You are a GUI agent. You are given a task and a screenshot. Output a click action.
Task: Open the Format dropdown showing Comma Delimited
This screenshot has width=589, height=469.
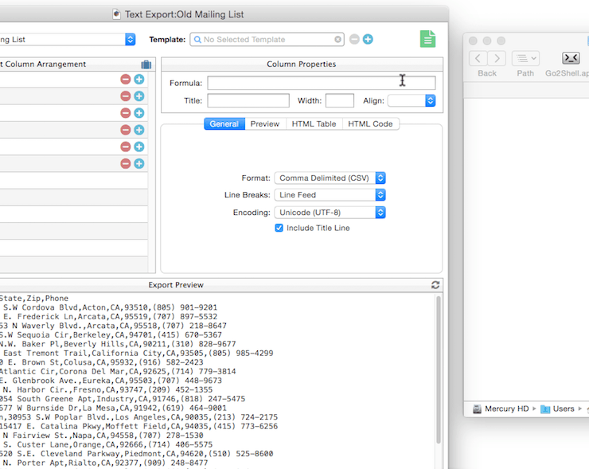[x=330, y=178]
